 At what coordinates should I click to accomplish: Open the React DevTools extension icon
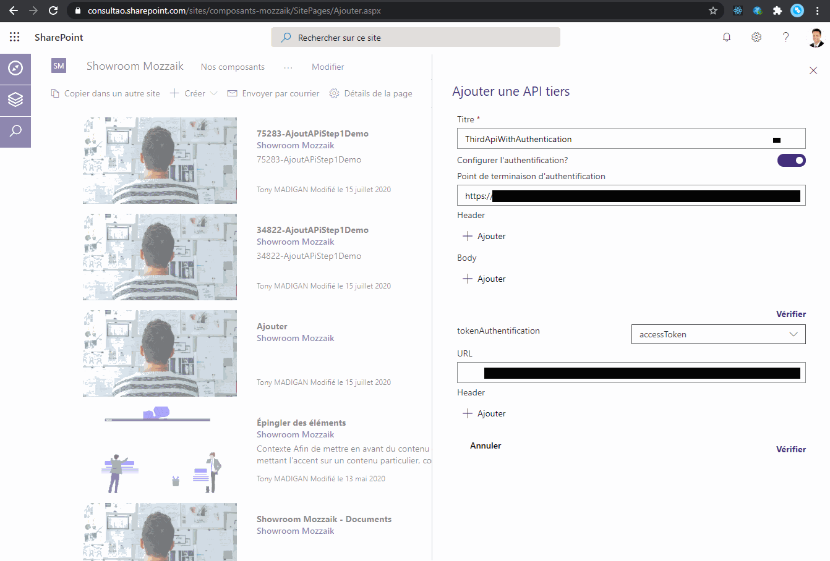738,11
